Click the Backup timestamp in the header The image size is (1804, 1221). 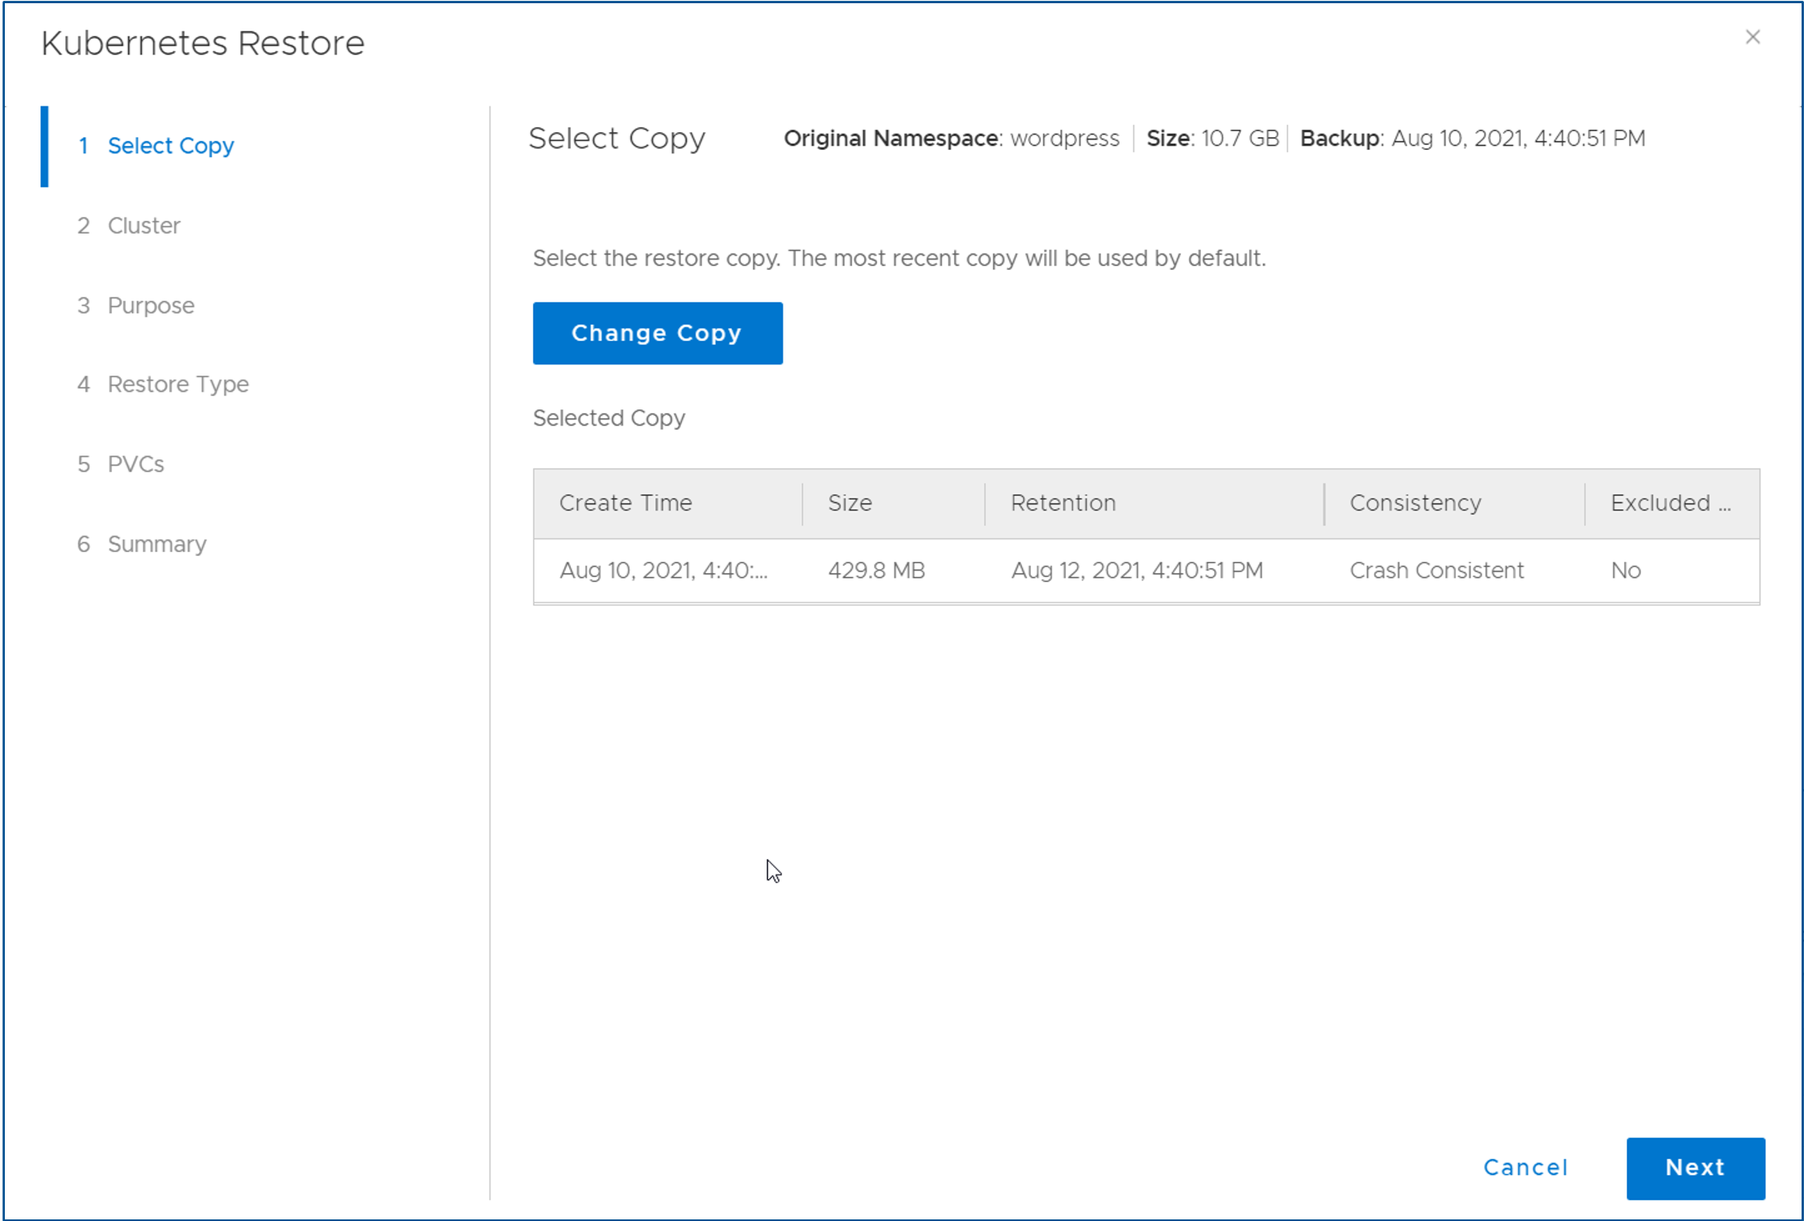click(1519, 139)
